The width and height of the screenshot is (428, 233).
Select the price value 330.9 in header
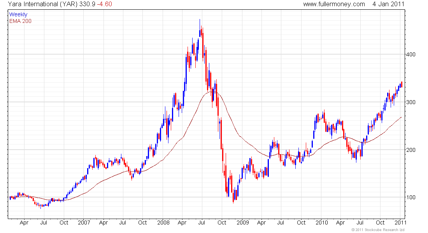[x=87, y=4]
